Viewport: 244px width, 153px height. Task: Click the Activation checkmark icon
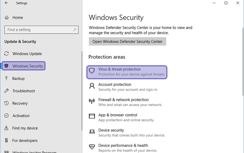6,116
